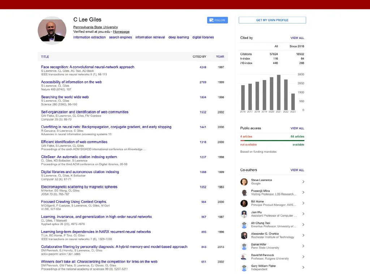View all citation statistics
Viewport: 370px width, 277px height.
click(297, 38)
